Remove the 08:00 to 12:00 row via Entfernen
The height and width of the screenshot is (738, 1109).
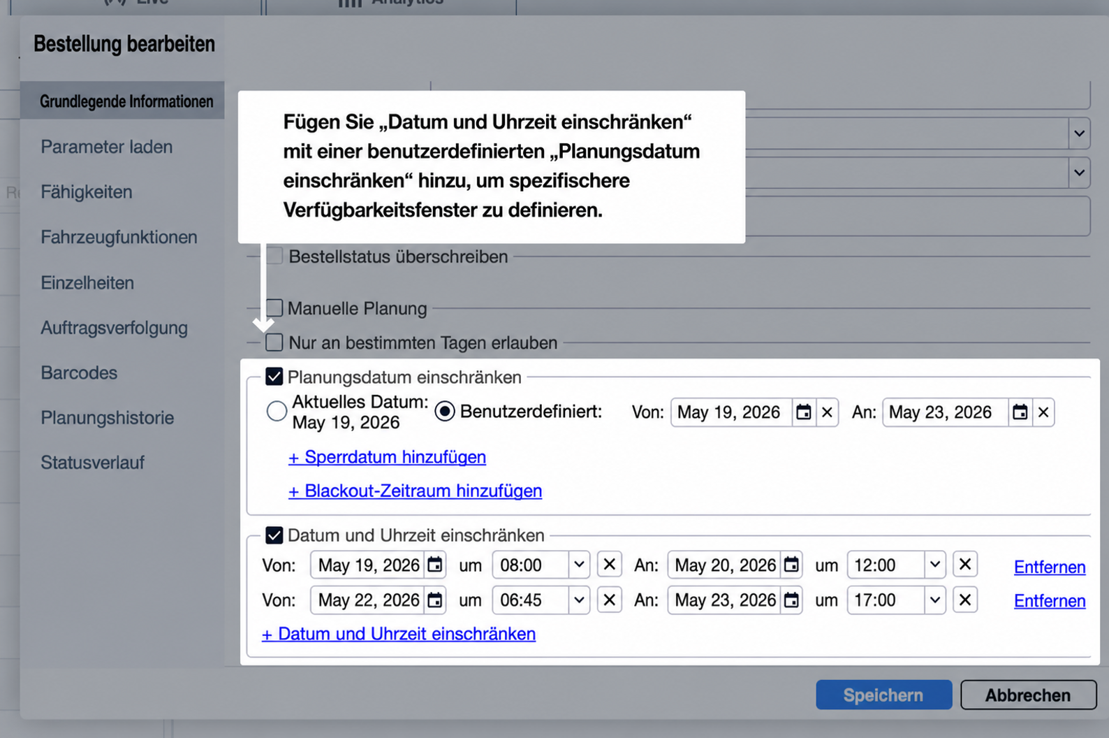coord(1050,567)
